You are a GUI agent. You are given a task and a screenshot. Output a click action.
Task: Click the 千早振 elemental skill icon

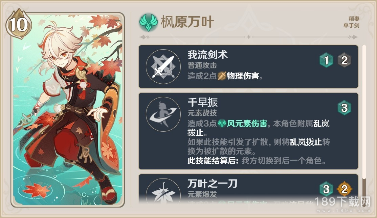tap(163, 114)
